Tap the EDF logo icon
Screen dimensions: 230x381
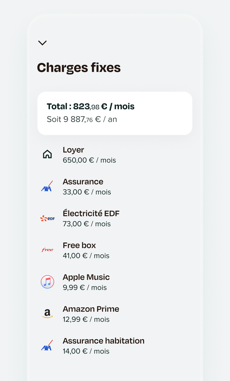click(x=48, y=218)
